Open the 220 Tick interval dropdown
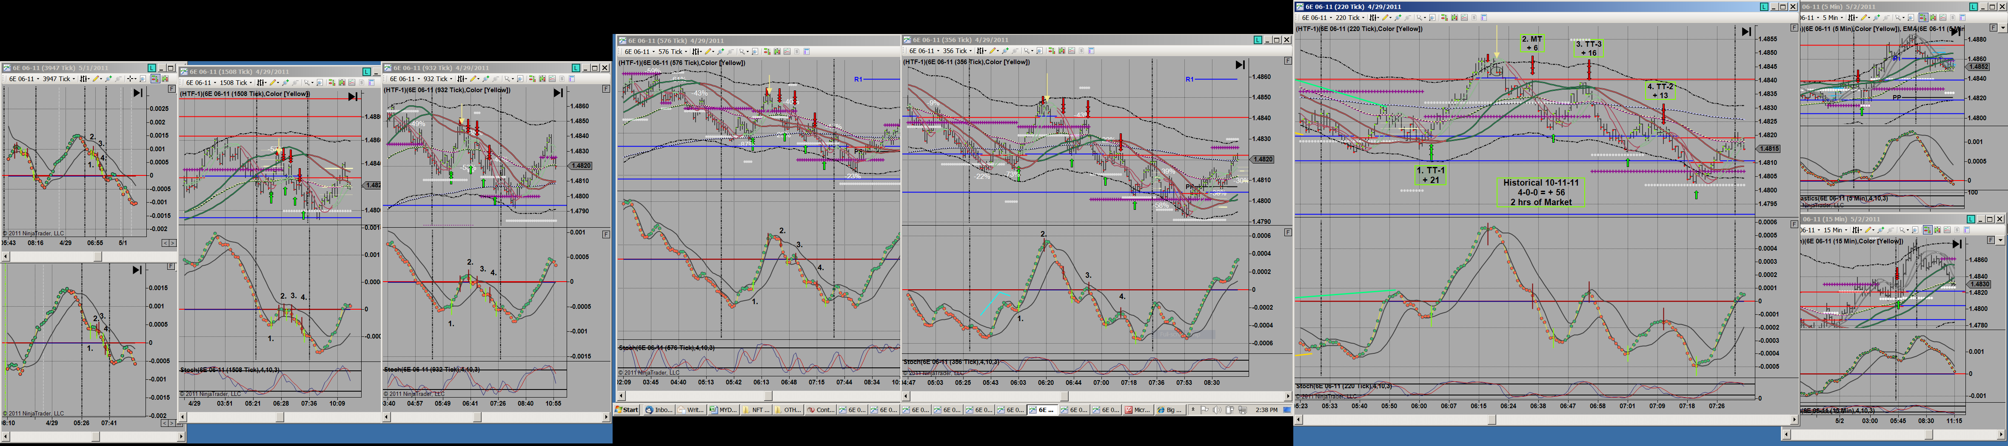 click(1350, 17)
